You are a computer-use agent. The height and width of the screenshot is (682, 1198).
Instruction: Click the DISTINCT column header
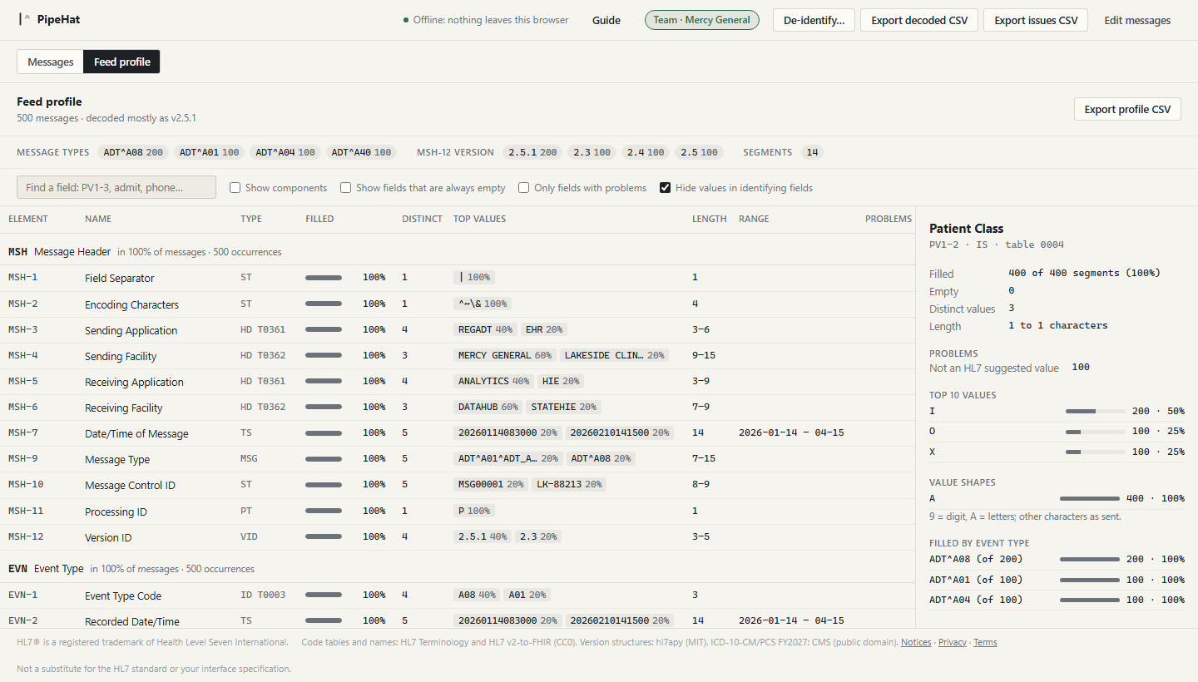(x=422, y=219)
